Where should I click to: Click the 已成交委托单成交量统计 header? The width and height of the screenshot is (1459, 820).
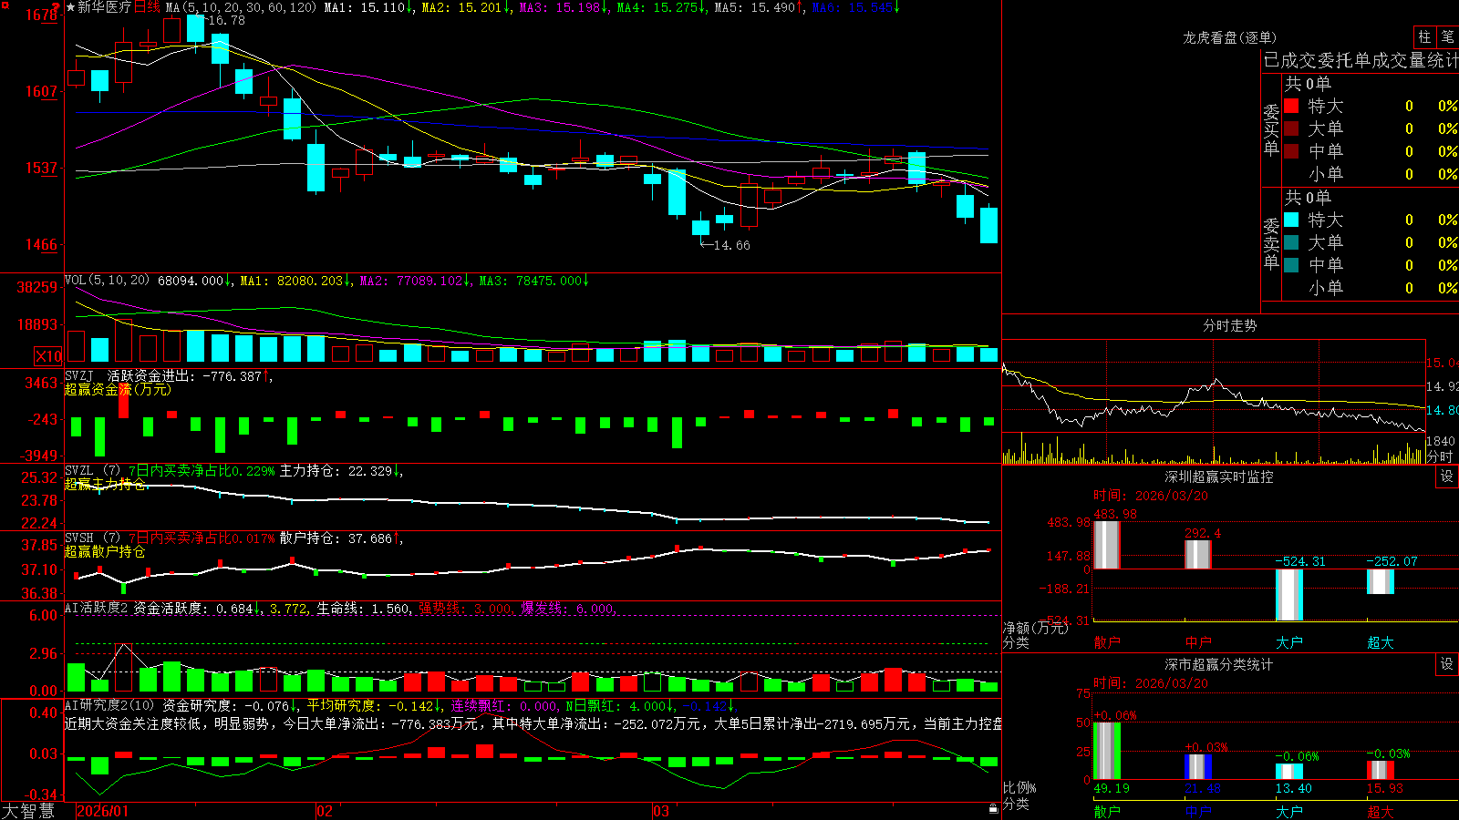click(1361, 60)
